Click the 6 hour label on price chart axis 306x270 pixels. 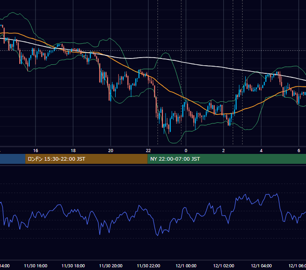(x=299, y=151)
